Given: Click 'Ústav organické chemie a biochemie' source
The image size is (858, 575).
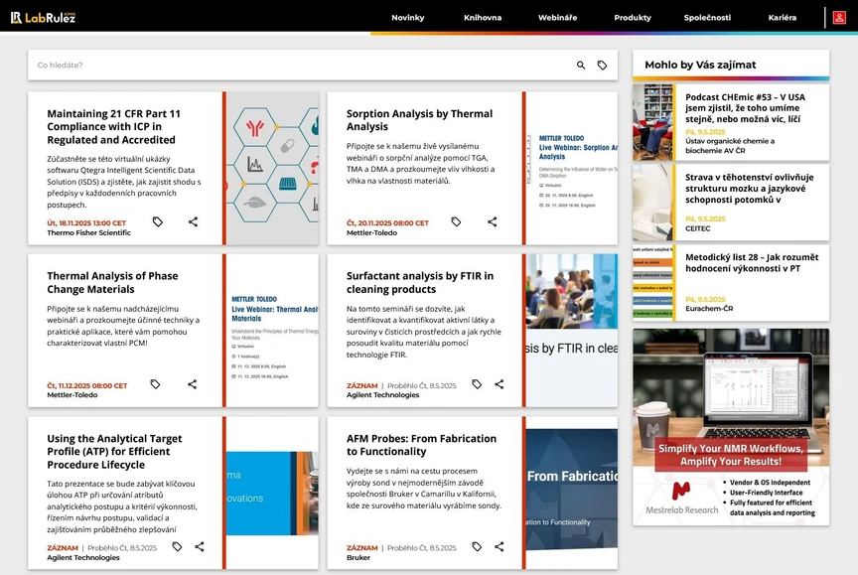Looking at the screenshot, I should point(730,145).
